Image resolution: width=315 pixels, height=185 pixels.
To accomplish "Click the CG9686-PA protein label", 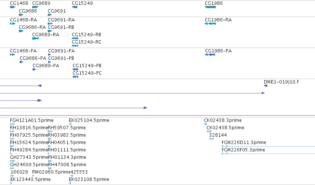I will [33, 58].
